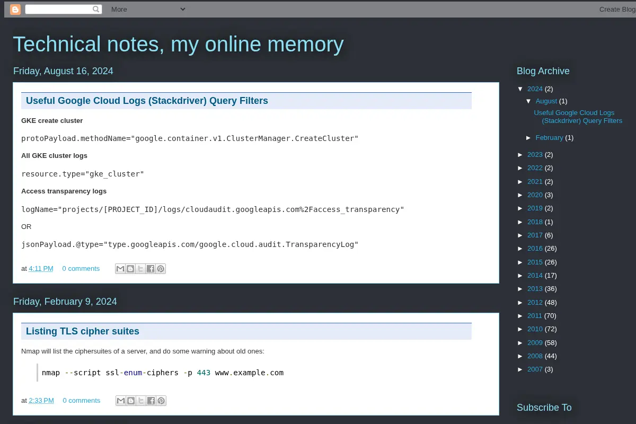Click Create Blog in the navbar

[617, 9]
